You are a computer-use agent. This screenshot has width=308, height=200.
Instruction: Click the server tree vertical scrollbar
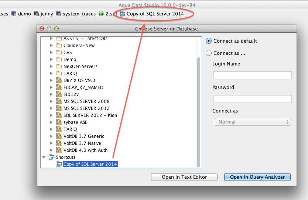click(x=199, y=112)
